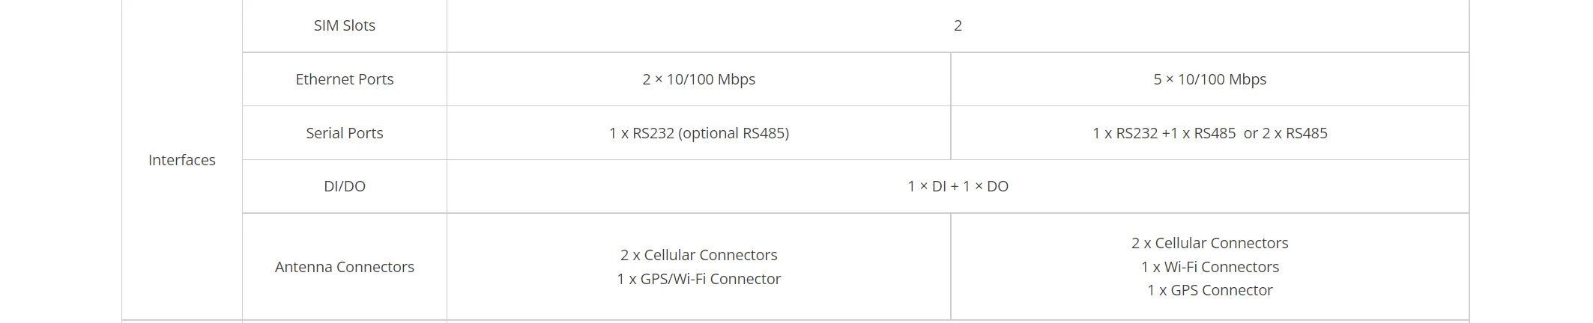Image resolution: width=1593 pixels, height=323 pixels.
Task: Select the Serial Ports row label
Action: [344, 133]
